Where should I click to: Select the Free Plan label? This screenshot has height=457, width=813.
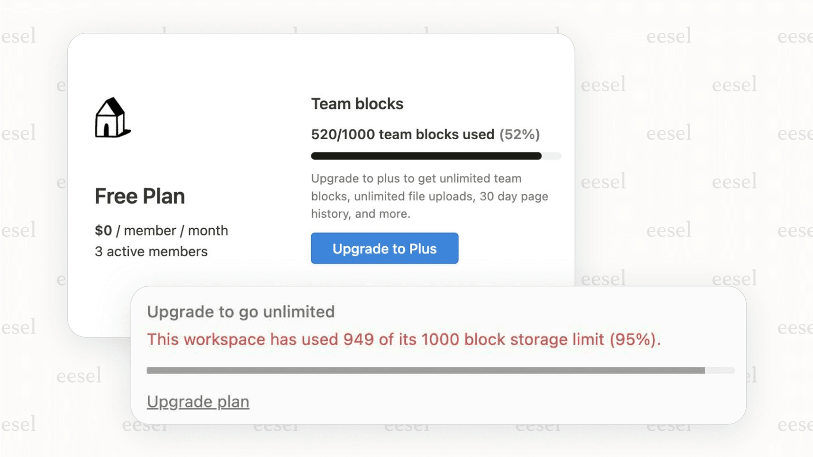tap(140, 196)
